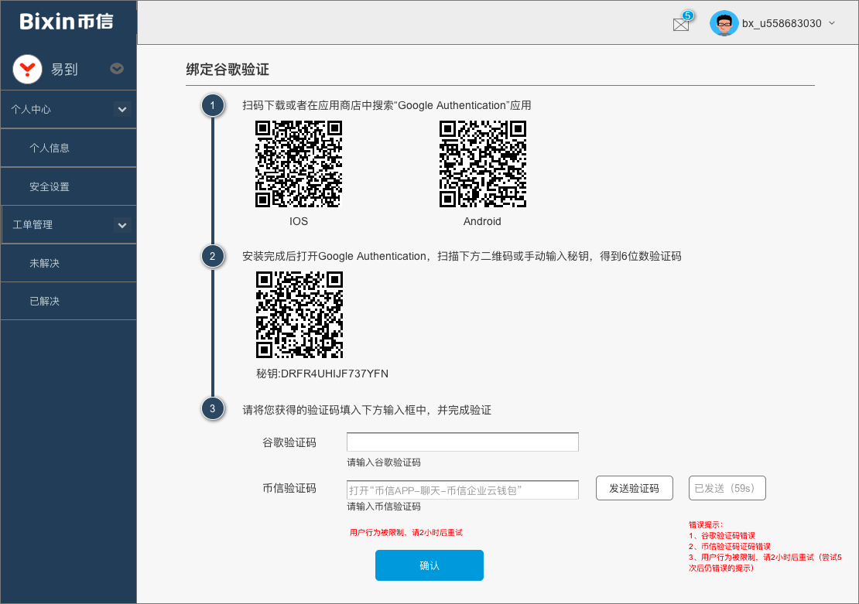
Task: Click the red 易到 app icon
Action: 27,69
